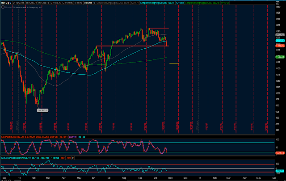
Task: Click the O: 1205.74 open value
Action: click(32, 3)
